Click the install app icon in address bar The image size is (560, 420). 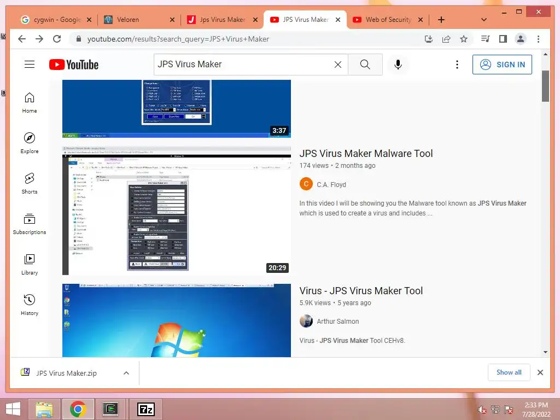(429, 39)
